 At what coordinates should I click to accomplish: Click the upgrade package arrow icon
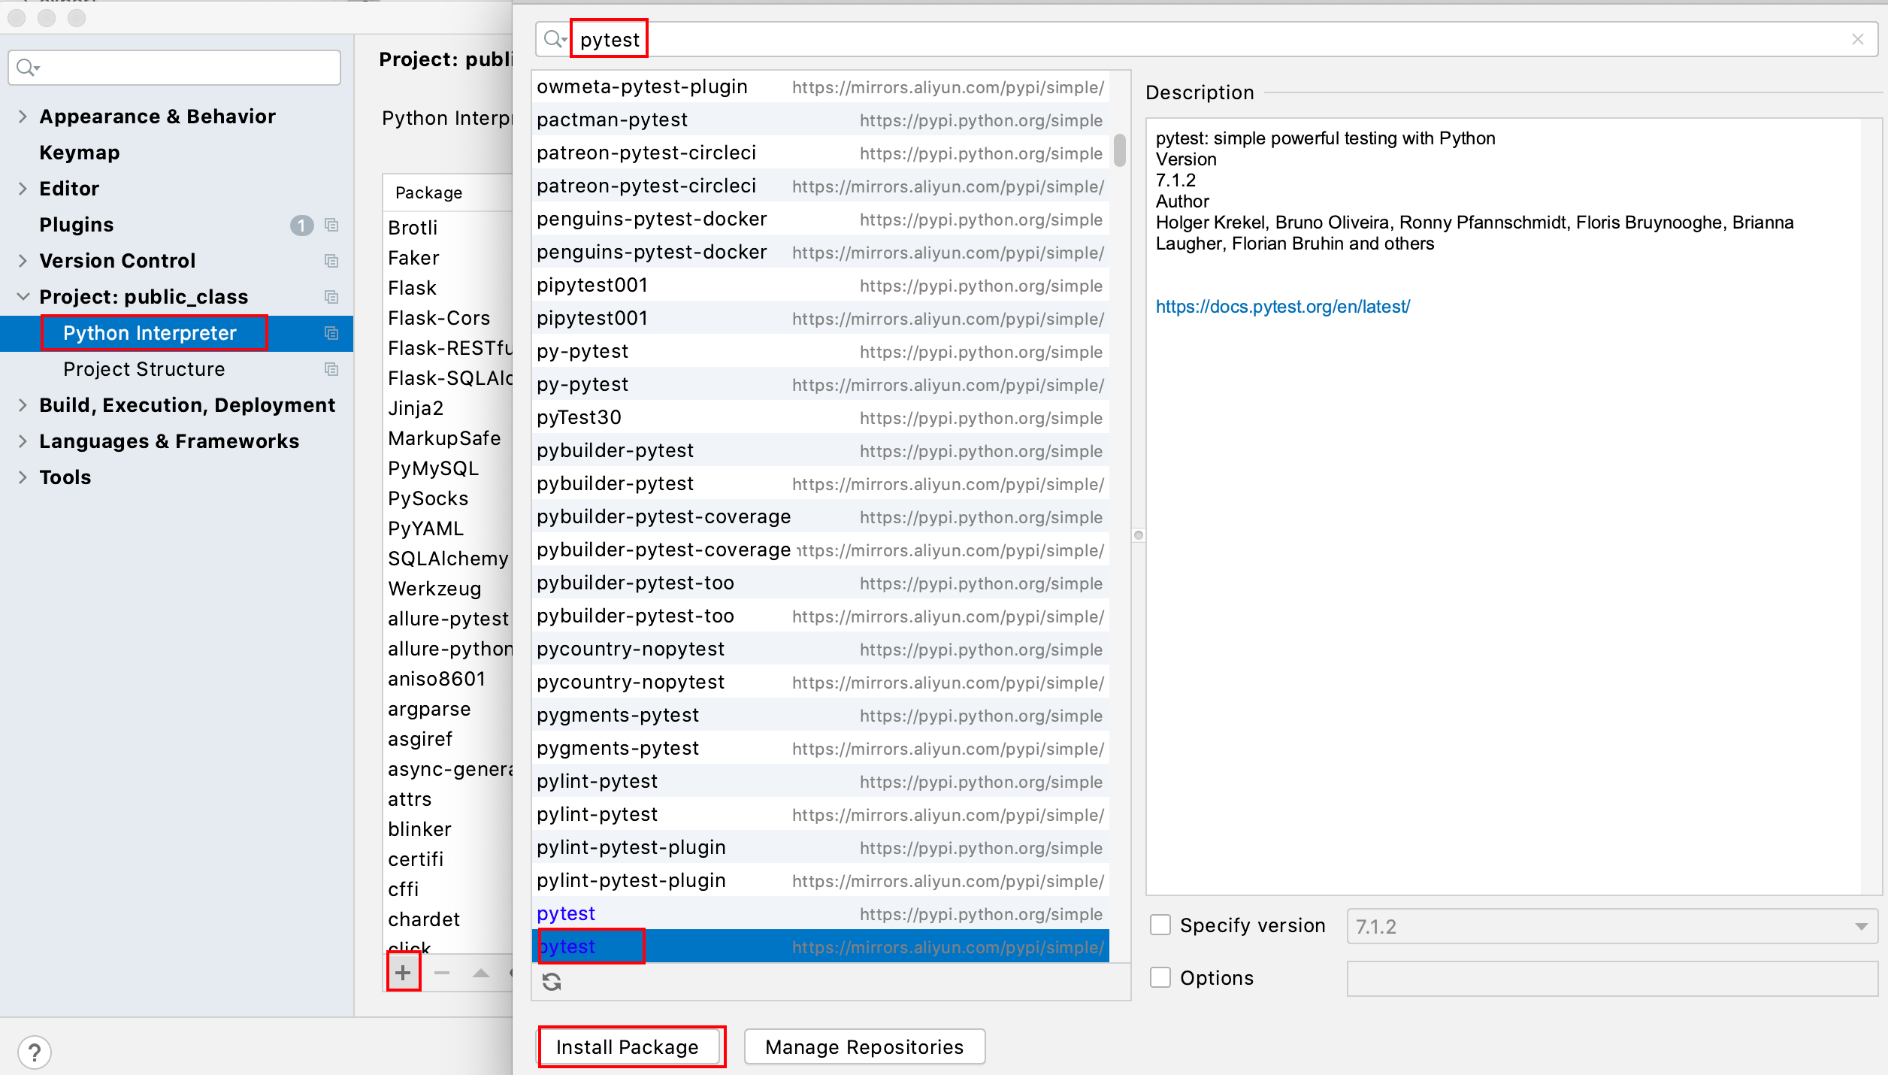481,973
